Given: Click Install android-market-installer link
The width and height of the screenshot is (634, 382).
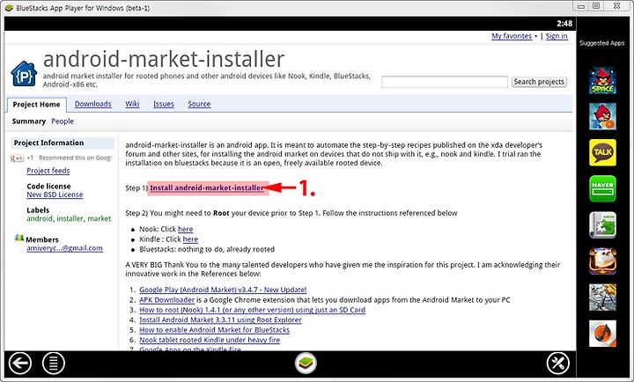Looking at the screenshot, I should (x=207, y=188).
